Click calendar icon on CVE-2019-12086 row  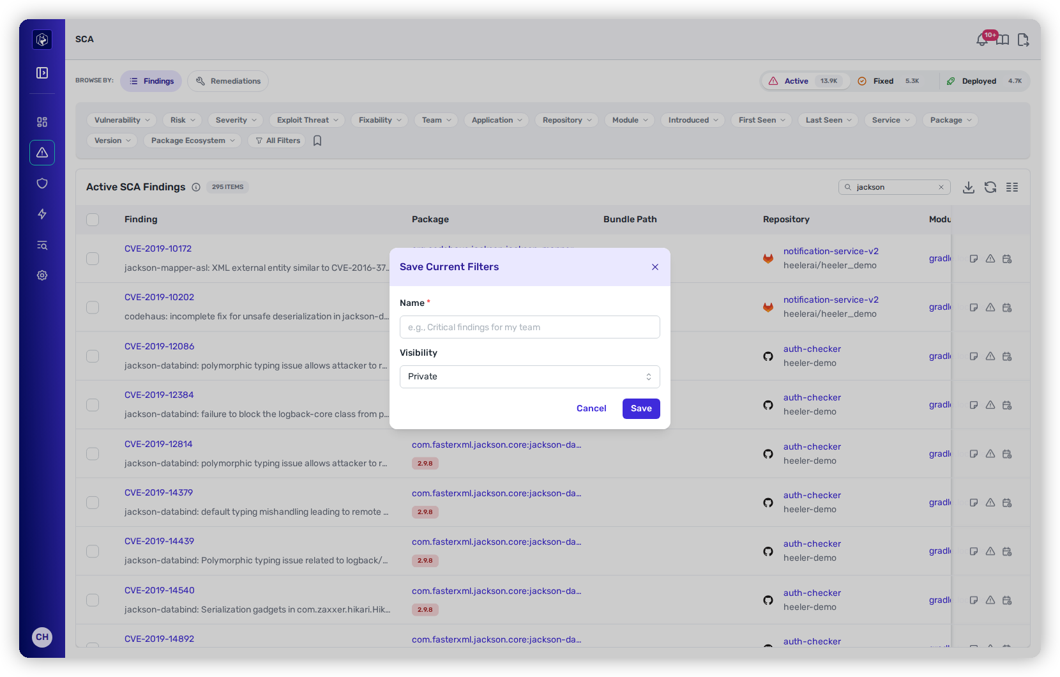[1007, 356]
